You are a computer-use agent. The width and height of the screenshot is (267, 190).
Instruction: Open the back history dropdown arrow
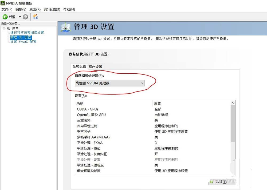click(x=20, y=17)
